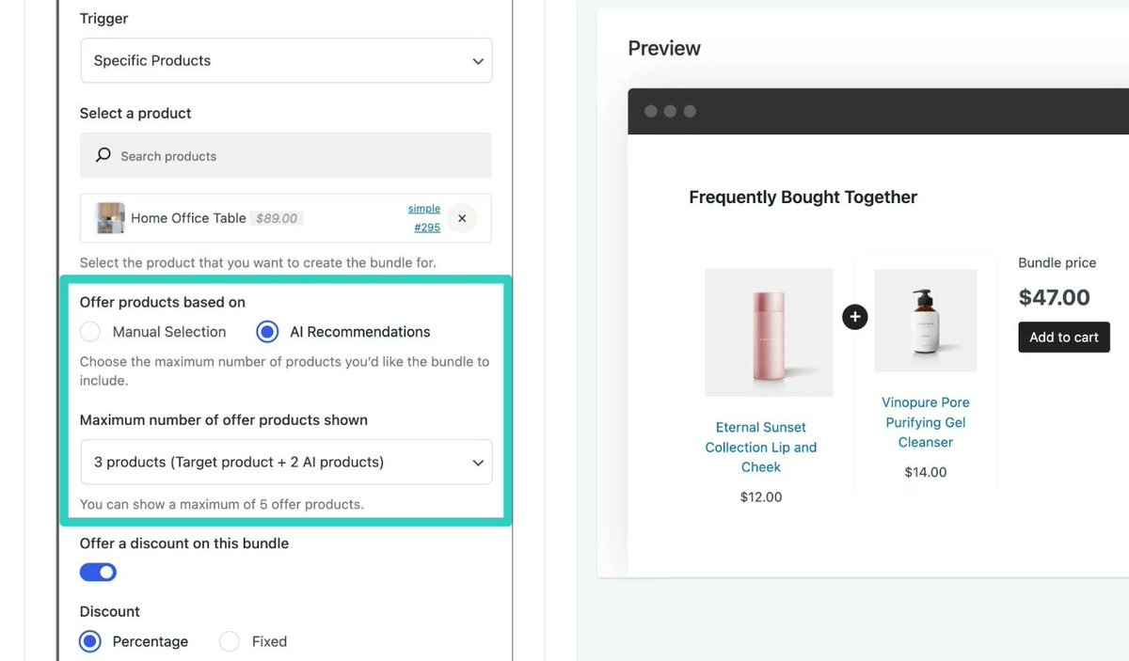This screenshot has width=1129, height=661.
Task: Click the first dot in preview browser bar
Action: pyautogui.click(x=650, y=111)
